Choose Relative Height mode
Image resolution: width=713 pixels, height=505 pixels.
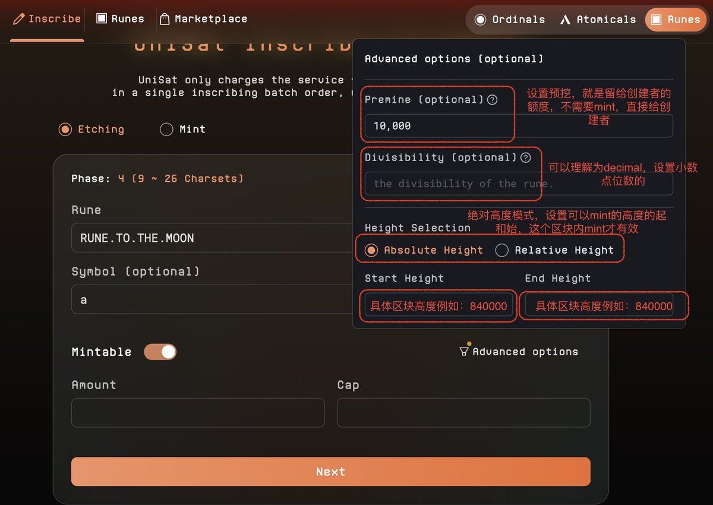tap(555, 250)
